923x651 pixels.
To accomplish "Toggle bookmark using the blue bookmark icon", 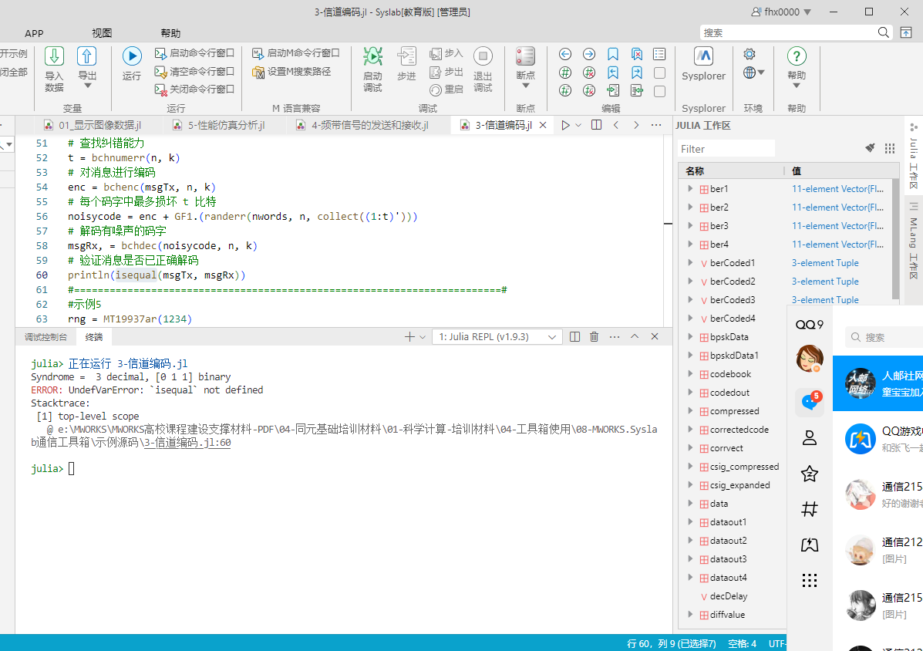I will (x=613, y=54).
